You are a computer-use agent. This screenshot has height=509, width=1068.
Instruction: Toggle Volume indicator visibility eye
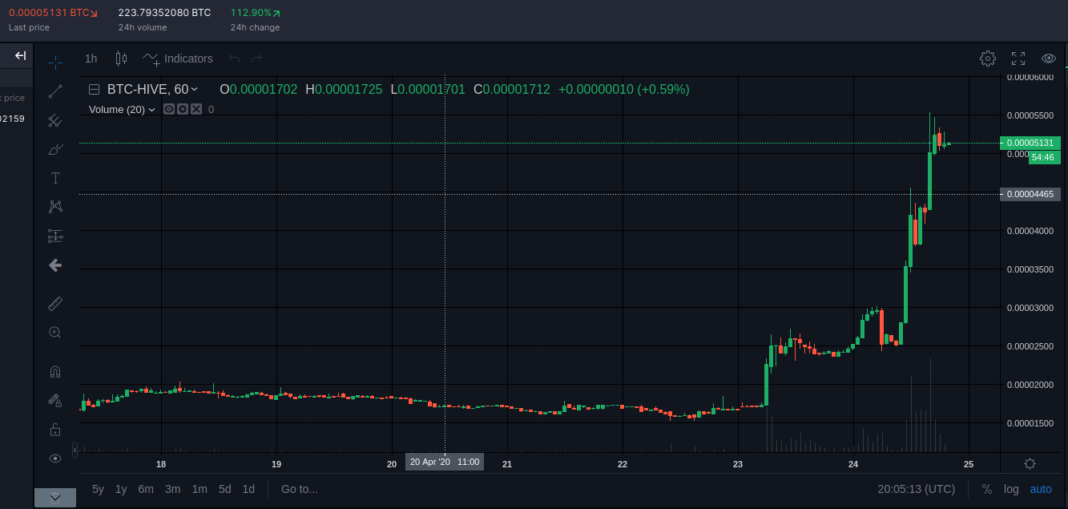pos(169,109)
